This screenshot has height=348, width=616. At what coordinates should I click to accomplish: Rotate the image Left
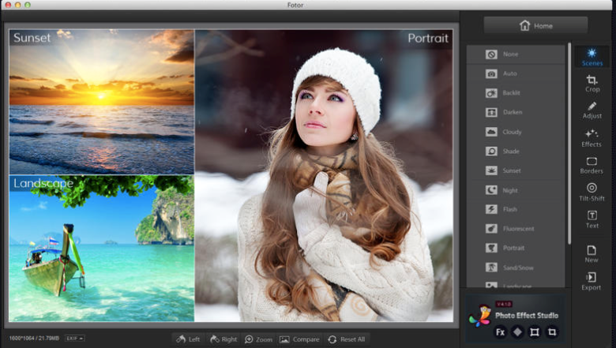point(188,339)
